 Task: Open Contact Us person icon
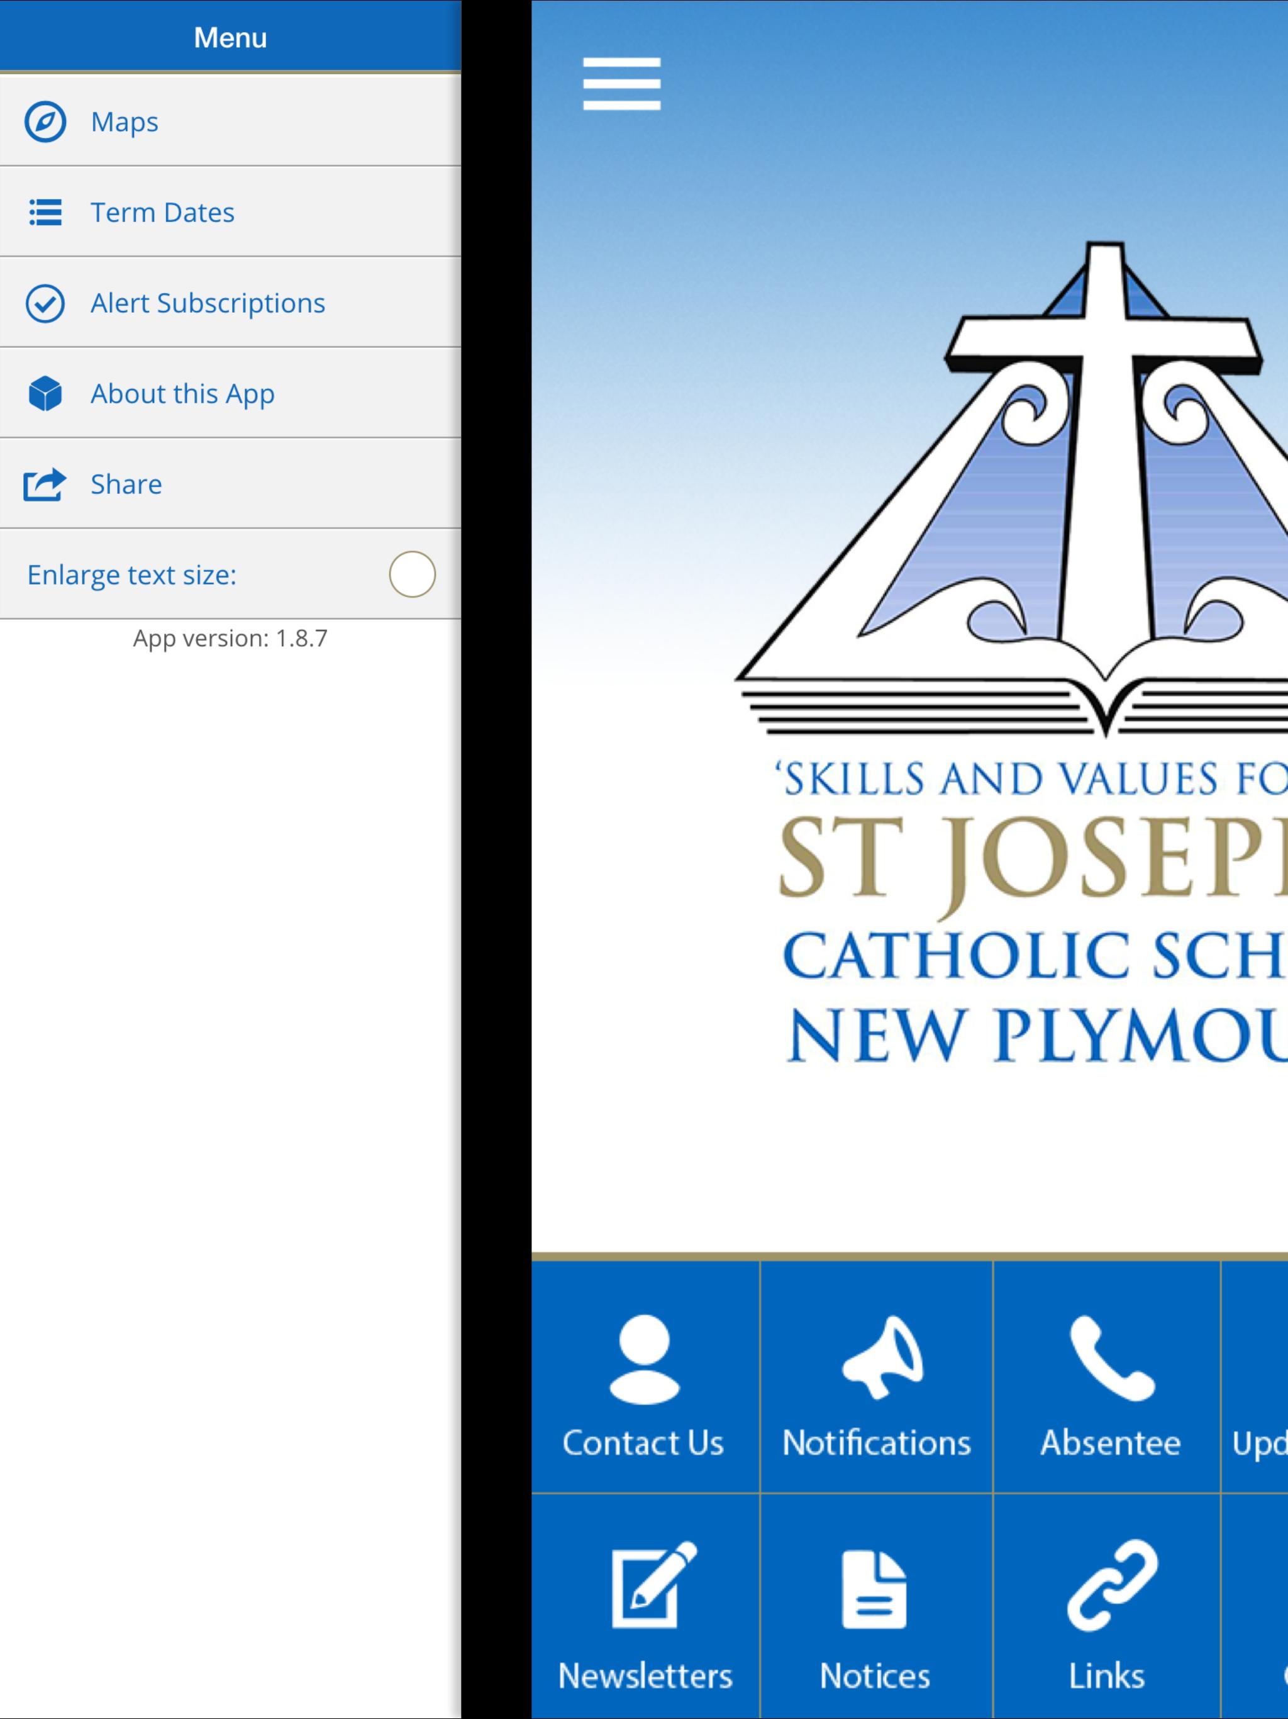(644, 1359)
